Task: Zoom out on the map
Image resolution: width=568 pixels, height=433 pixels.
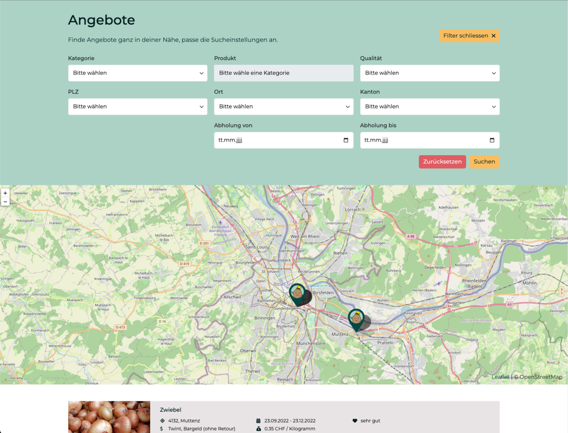Action: (5, 202)
